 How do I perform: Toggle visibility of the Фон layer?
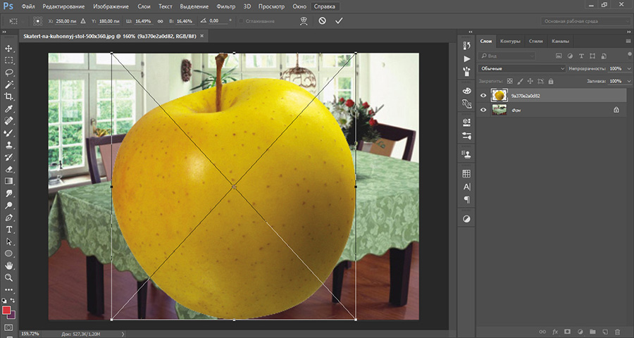click(x=483, y=110)
